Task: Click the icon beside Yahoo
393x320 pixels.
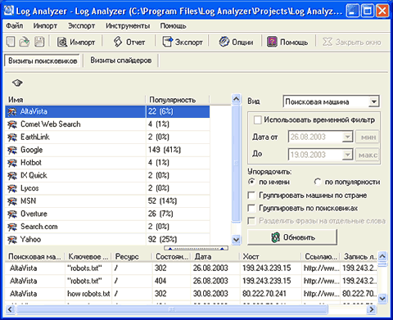Action: (x=12, y=240)
